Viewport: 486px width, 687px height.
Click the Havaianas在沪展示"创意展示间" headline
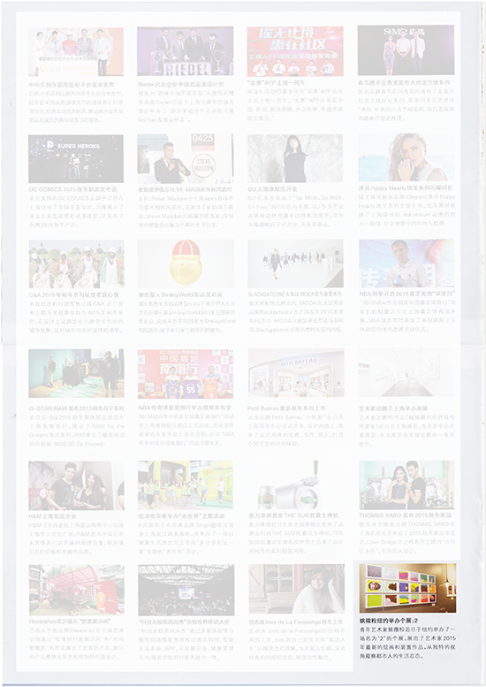click(x=70, y=622)
